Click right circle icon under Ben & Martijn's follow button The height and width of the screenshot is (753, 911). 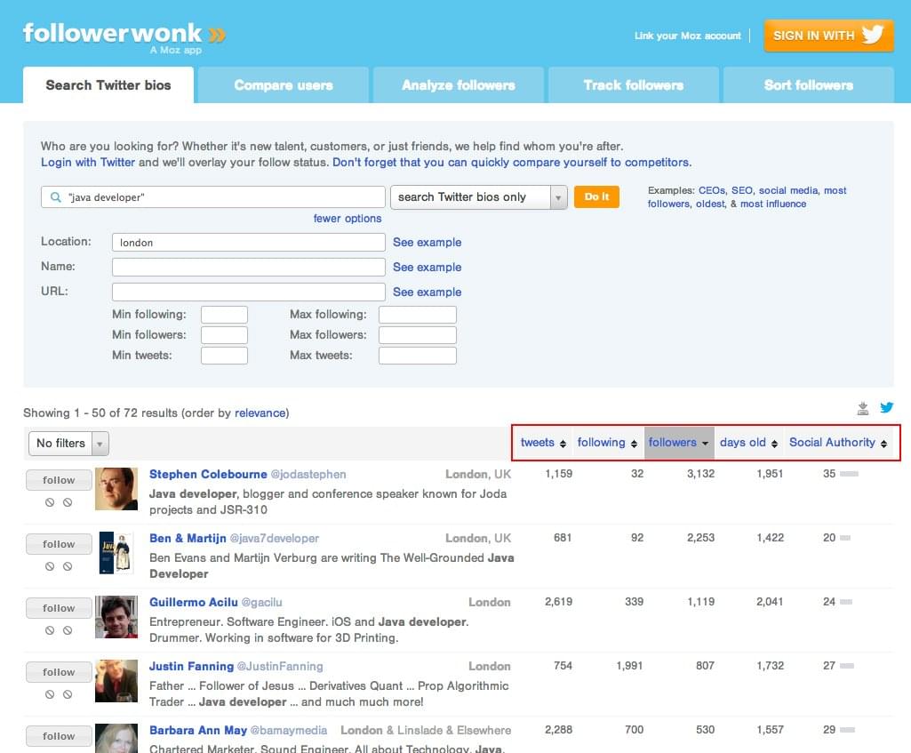click(x=68, y=566)
